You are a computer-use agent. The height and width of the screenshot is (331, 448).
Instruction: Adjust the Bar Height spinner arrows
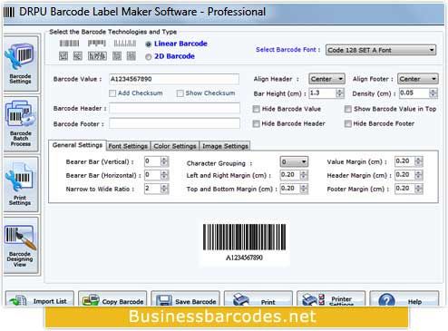click(340, 93)
